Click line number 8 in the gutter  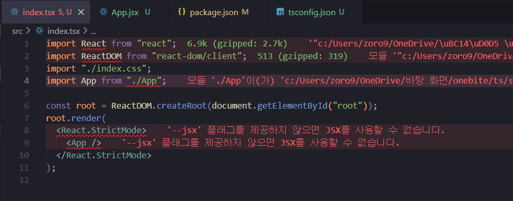27,131
